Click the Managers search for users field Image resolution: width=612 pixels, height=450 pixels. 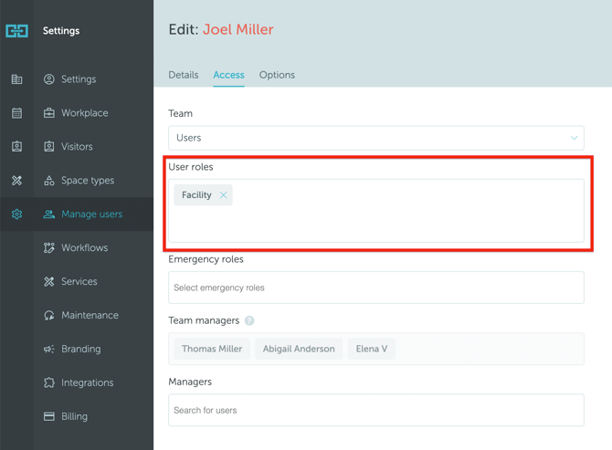point(375,411)
